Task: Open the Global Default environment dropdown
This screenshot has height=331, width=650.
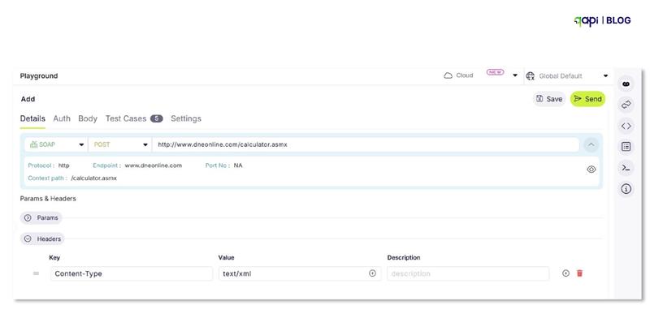Action: [x=605, y=75]
